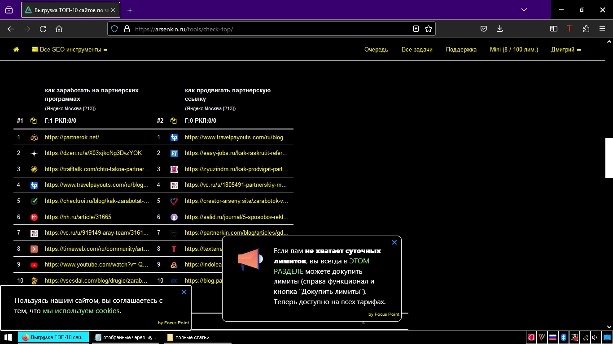Screen dimensions: 613x344
Task: Open the dzen.ru article link
Action: pyautogui.click(x=93, y=153)
